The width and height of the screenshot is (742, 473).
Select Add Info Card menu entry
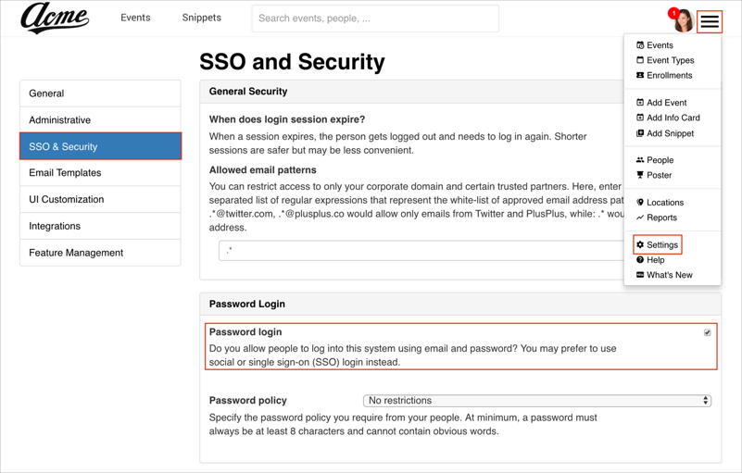[x=673, y=118]
